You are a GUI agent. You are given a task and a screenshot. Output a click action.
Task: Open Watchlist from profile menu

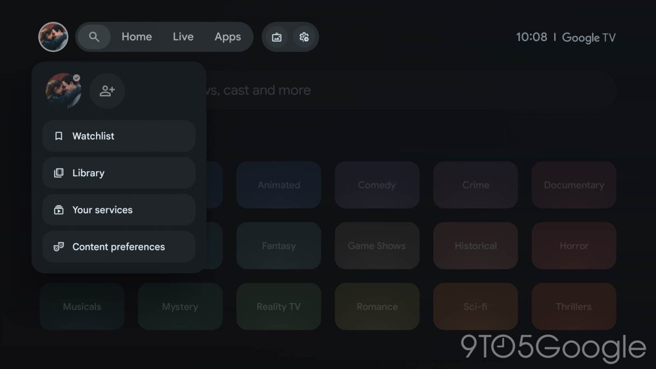pyautogui.click(x=119, y=136)
